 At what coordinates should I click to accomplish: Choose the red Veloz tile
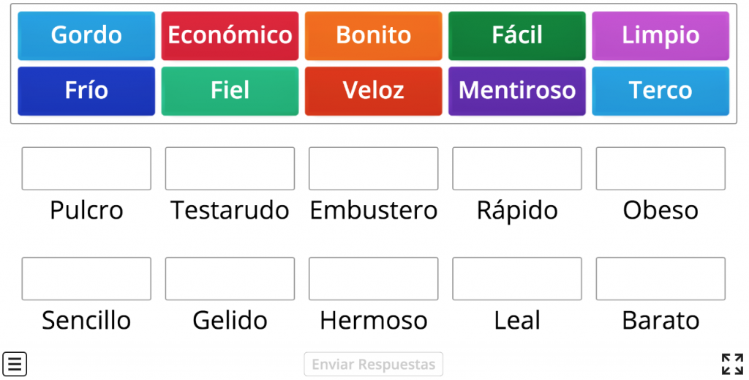373,91
